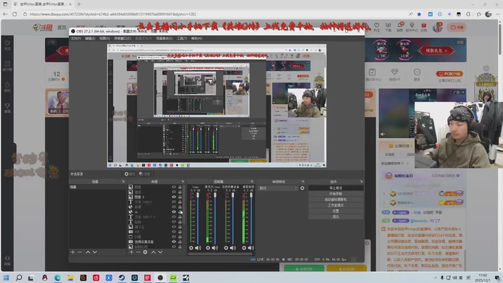Toggle visibility of the wi browser source
This screenshot has width=503, height=283.
[174, 212]
